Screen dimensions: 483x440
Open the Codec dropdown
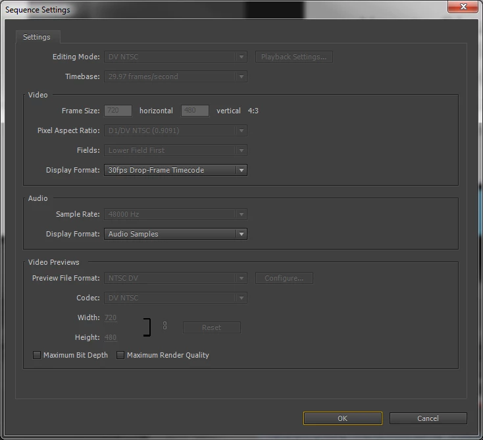(x=176, y=298)
